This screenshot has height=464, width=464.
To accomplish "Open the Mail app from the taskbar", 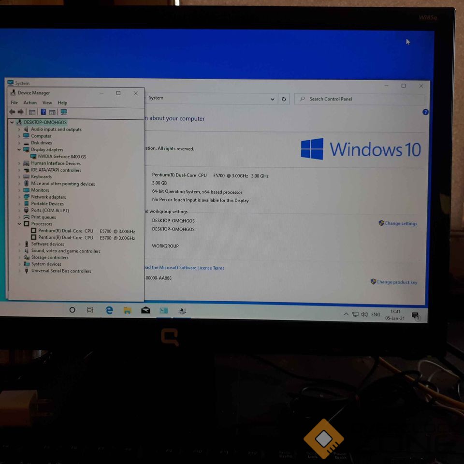I will click(x=145, y=310).
